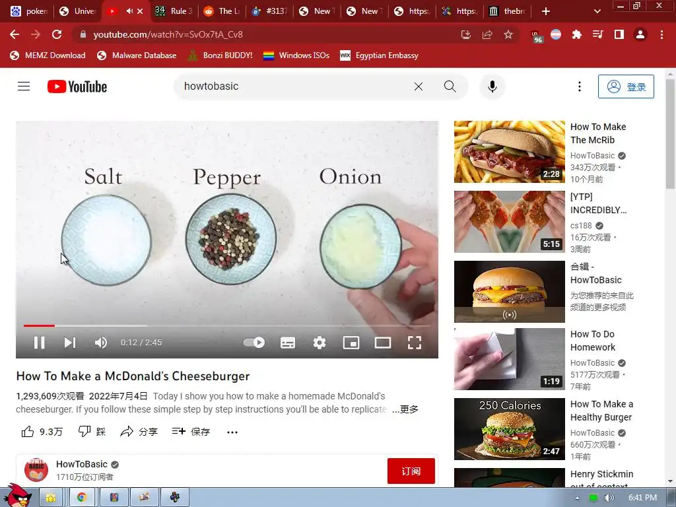Switch to the Rule 3 tab
The image size is (676, 507).
(174, 11)
